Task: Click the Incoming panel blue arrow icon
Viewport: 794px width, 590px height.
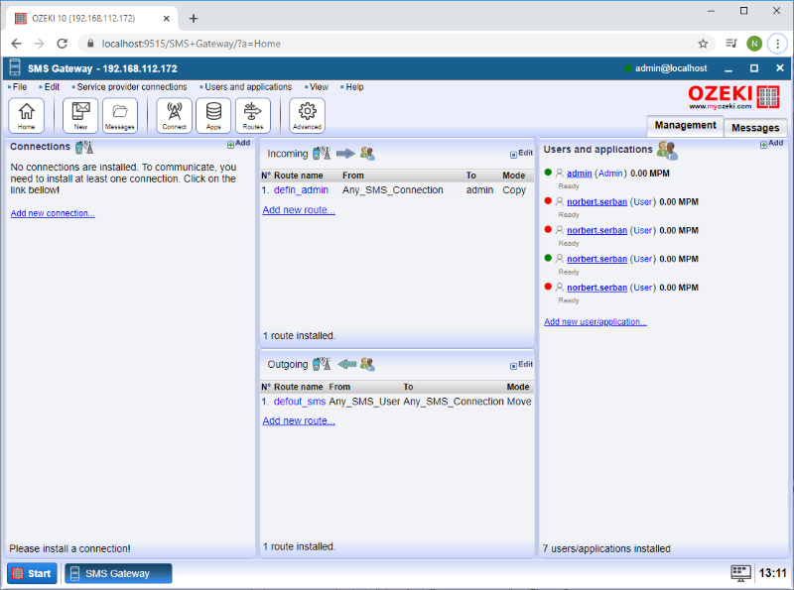Action: coord(345,154)
